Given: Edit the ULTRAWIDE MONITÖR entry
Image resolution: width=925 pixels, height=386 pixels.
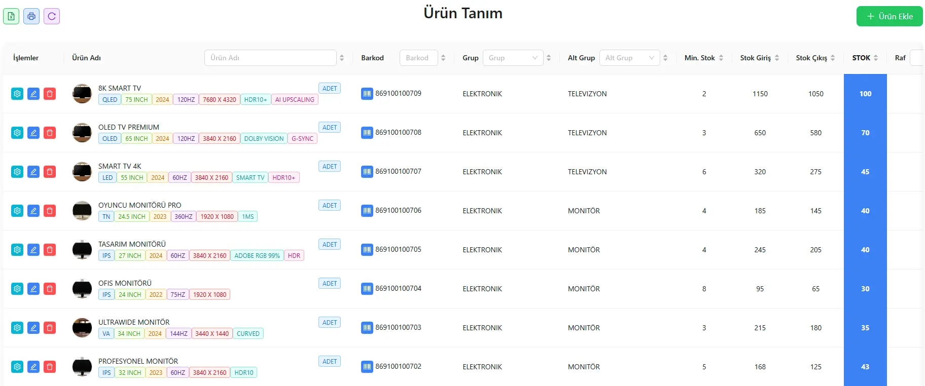Looking at the screenshot, I should 33,328.
